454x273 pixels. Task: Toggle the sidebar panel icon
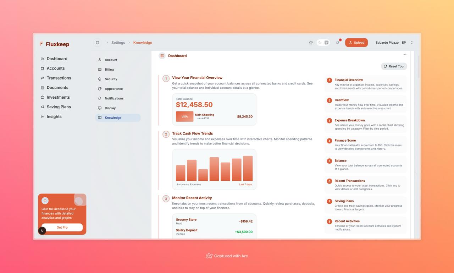[97, 43]
